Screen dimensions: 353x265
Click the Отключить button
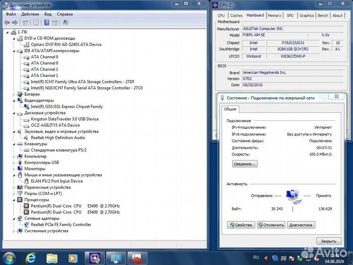coord(271,225)
